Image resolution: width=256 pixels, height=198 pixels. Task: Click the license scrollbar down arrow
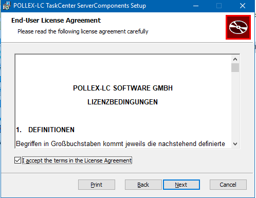coord(235,143)
